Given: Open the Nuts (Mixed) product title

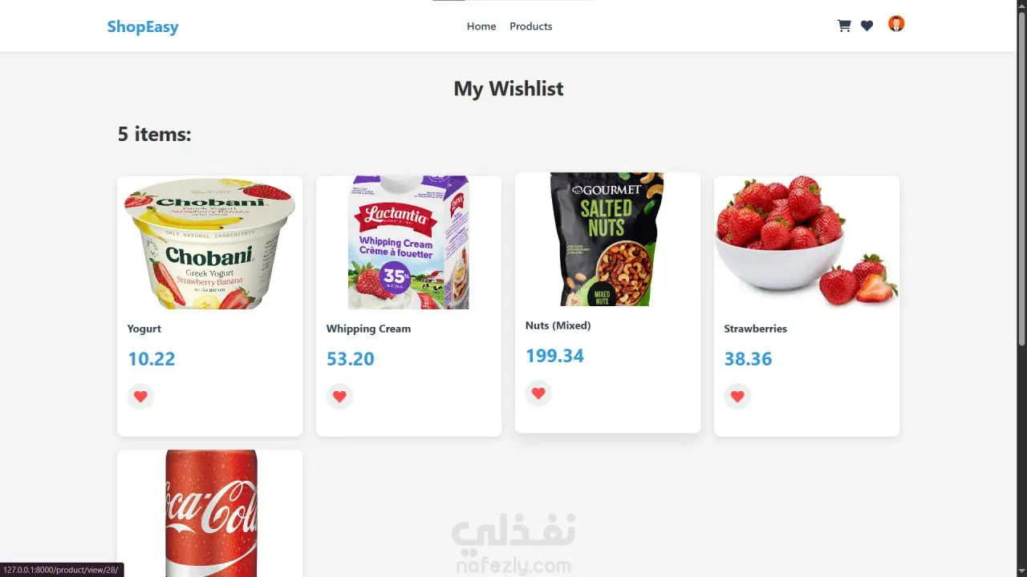Looking at the screenshot, I should click(x=558, y=325).
